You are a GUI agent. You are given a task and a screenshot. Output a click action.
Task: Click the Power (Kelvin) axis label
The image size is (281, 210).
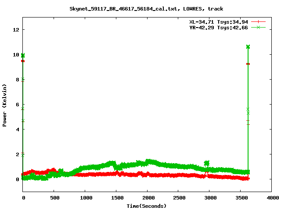click(4, 105)
